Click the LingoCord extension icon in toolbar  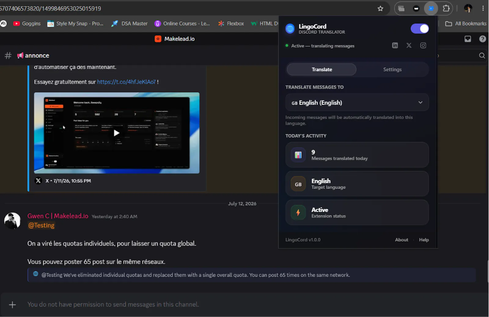tap(431, 9)
